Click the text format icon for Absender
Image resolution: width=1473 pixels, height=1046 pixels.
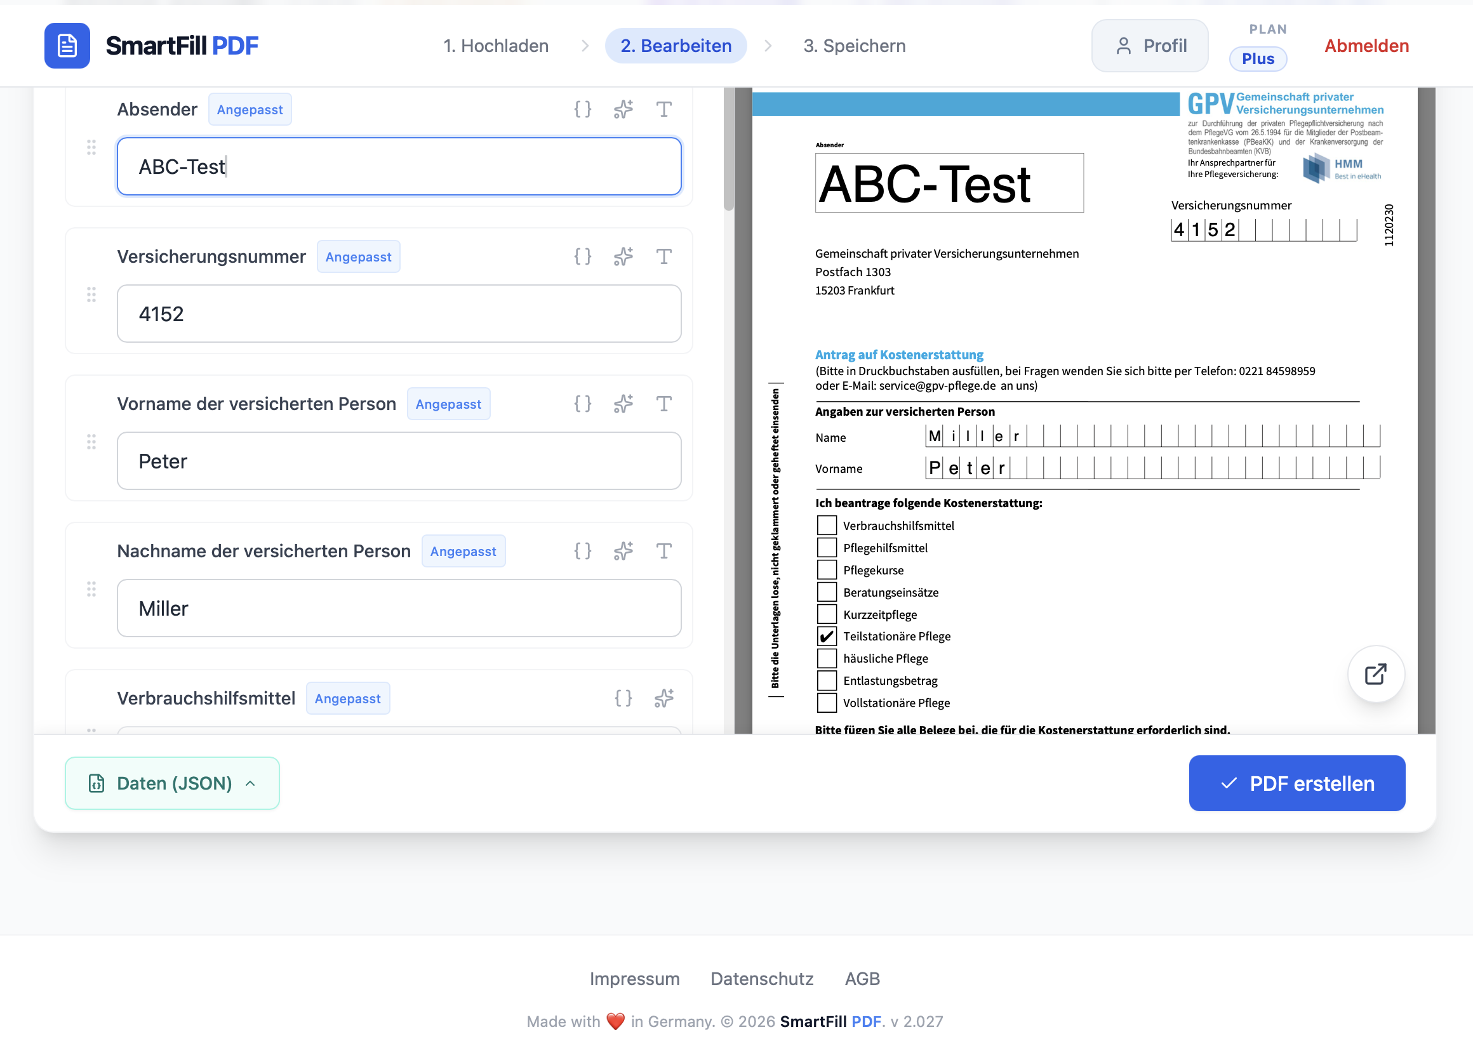pyautogui.click(x=663, y=109)
